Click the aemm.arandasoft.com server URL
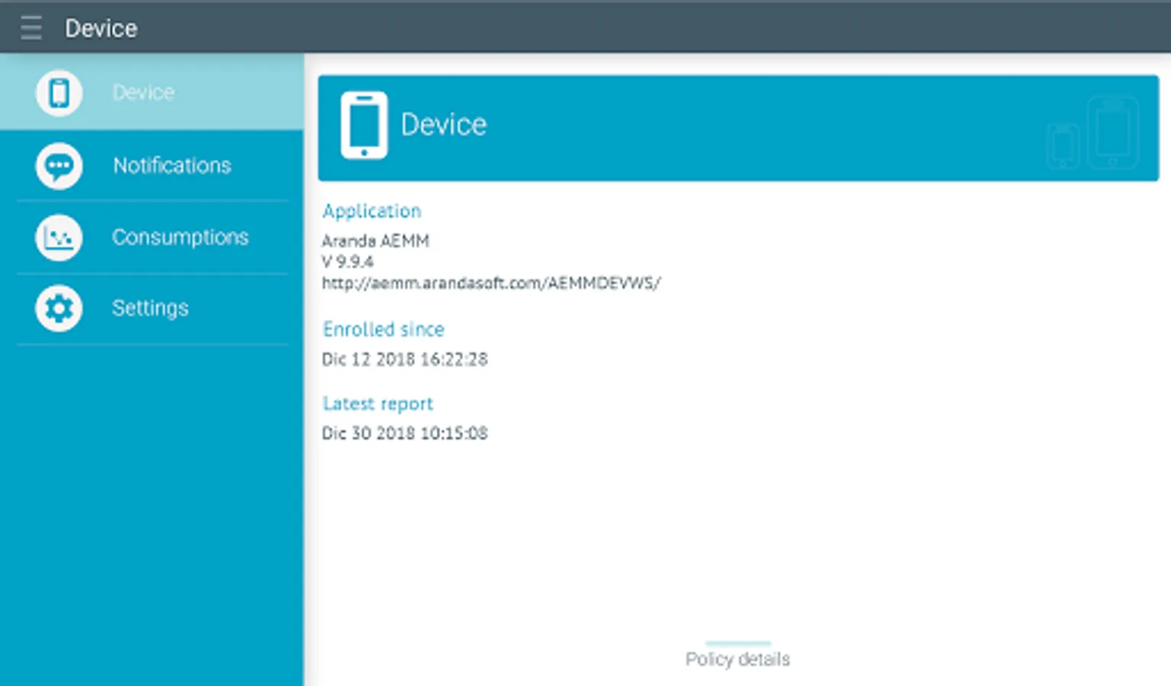The height and width of the screenshot is (686, 1171). [x=491, y=283]
